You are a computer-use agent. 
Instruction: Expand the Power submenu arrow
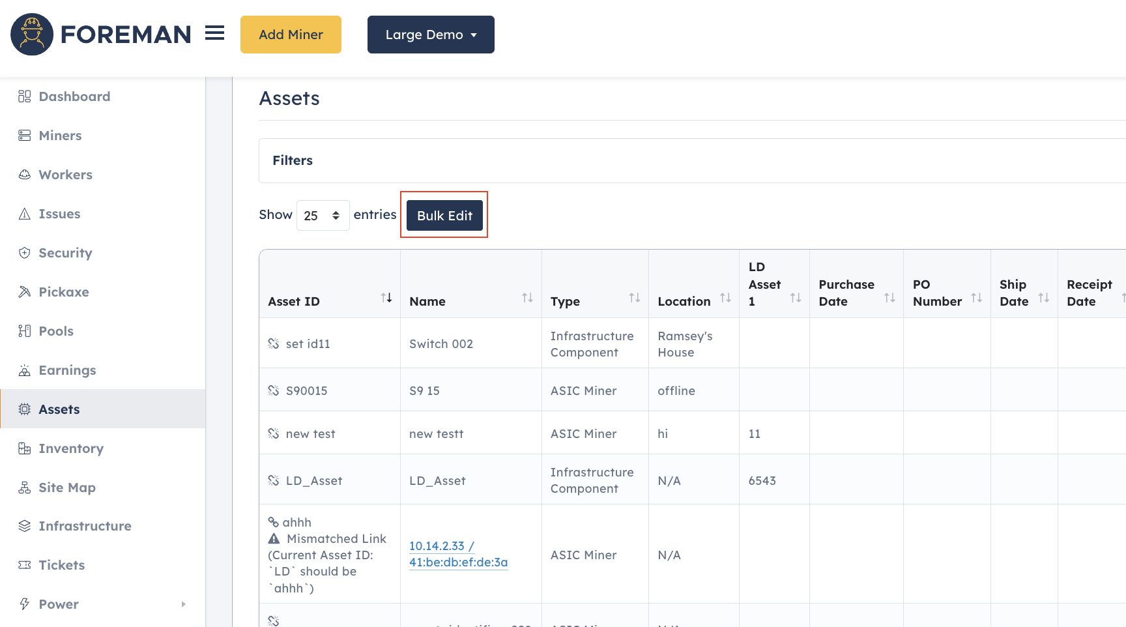184,604
